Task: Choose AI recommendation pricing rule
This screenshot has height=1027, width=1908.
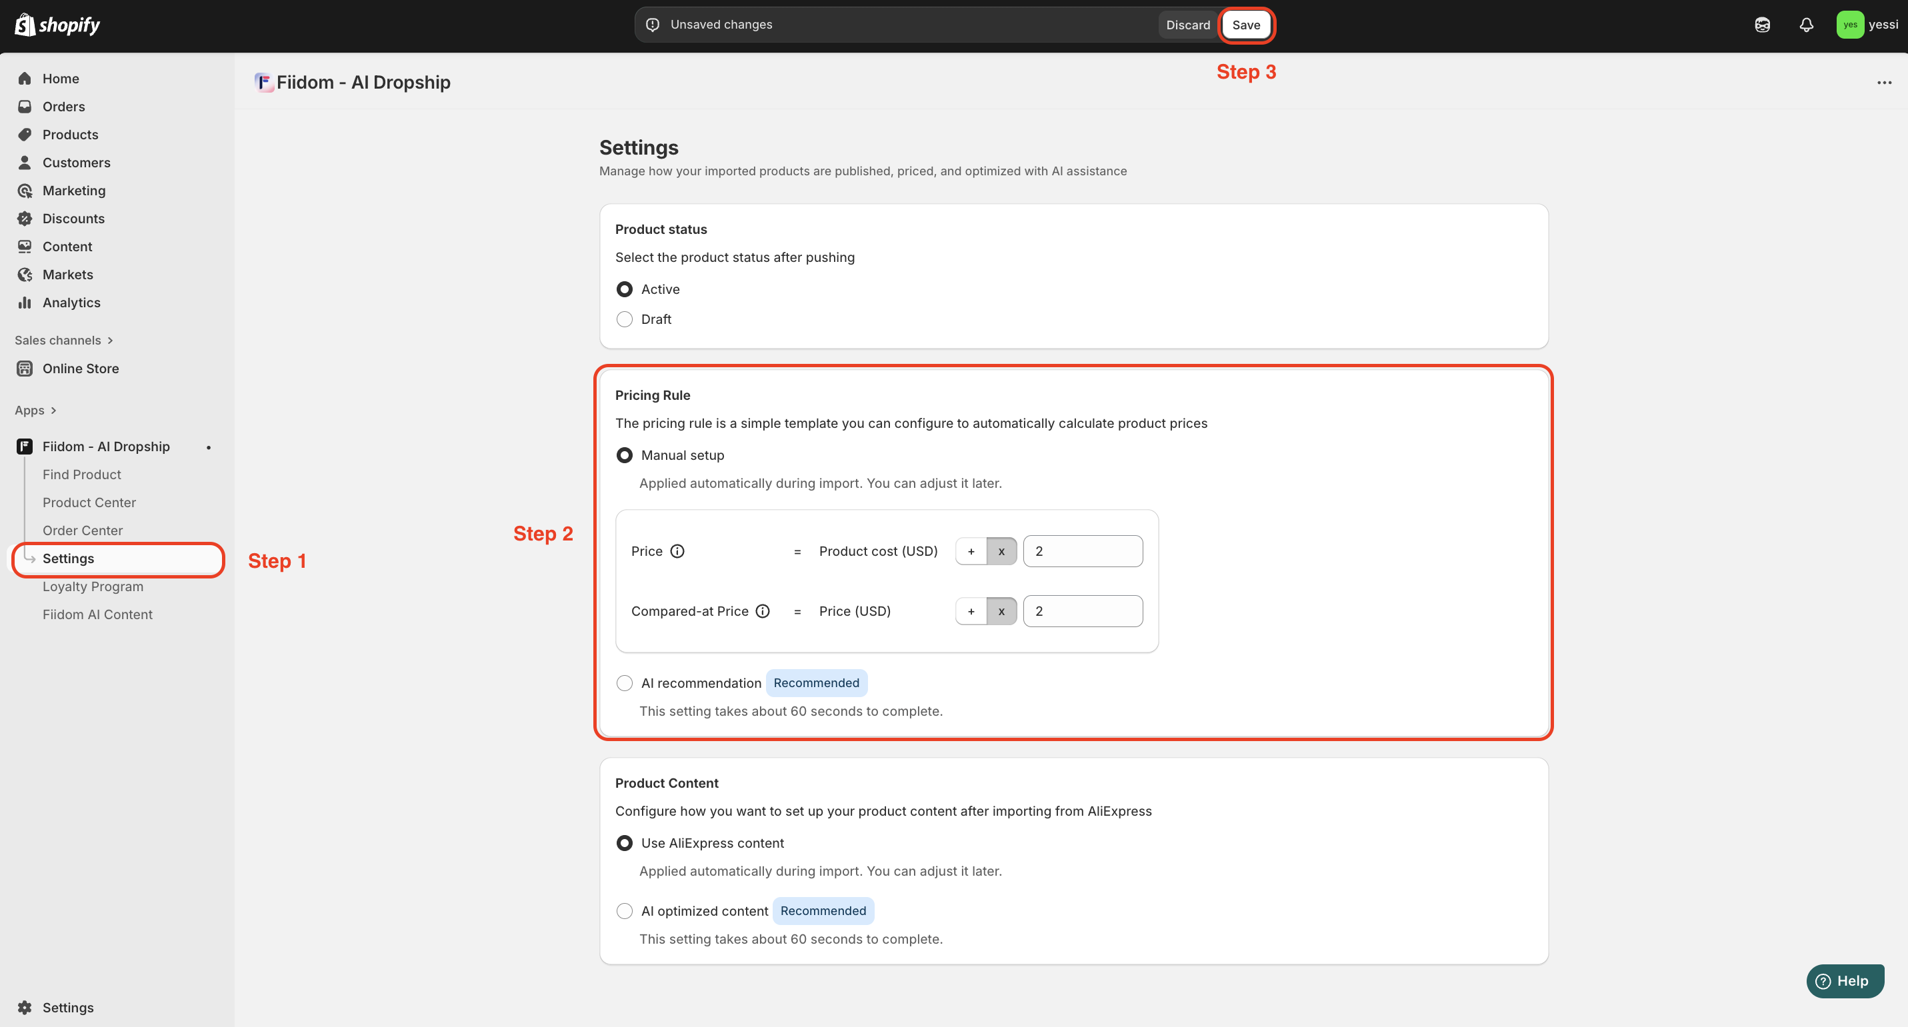Action: point(625,682)
